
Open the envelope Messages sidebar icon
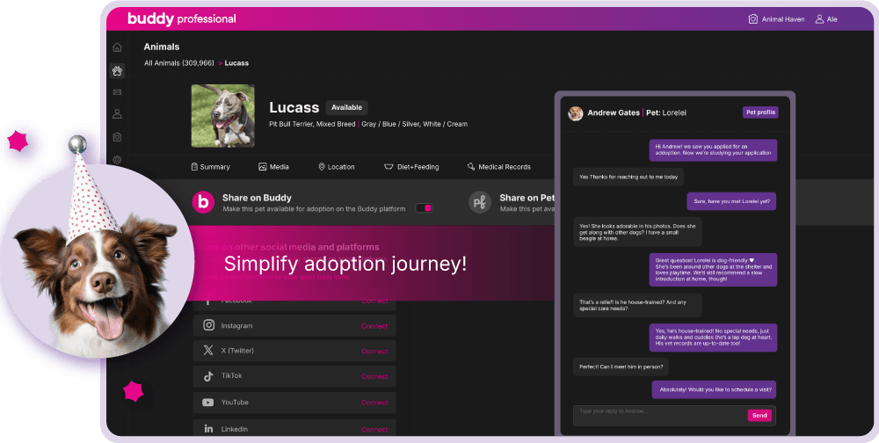tap(117, 92)
